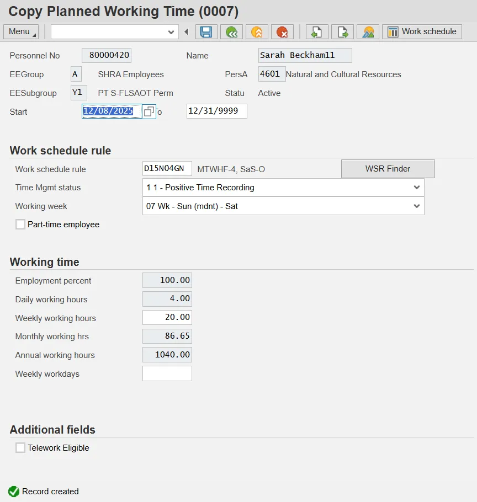
Task: Open the Menu button
Action: tap(21, 31)
